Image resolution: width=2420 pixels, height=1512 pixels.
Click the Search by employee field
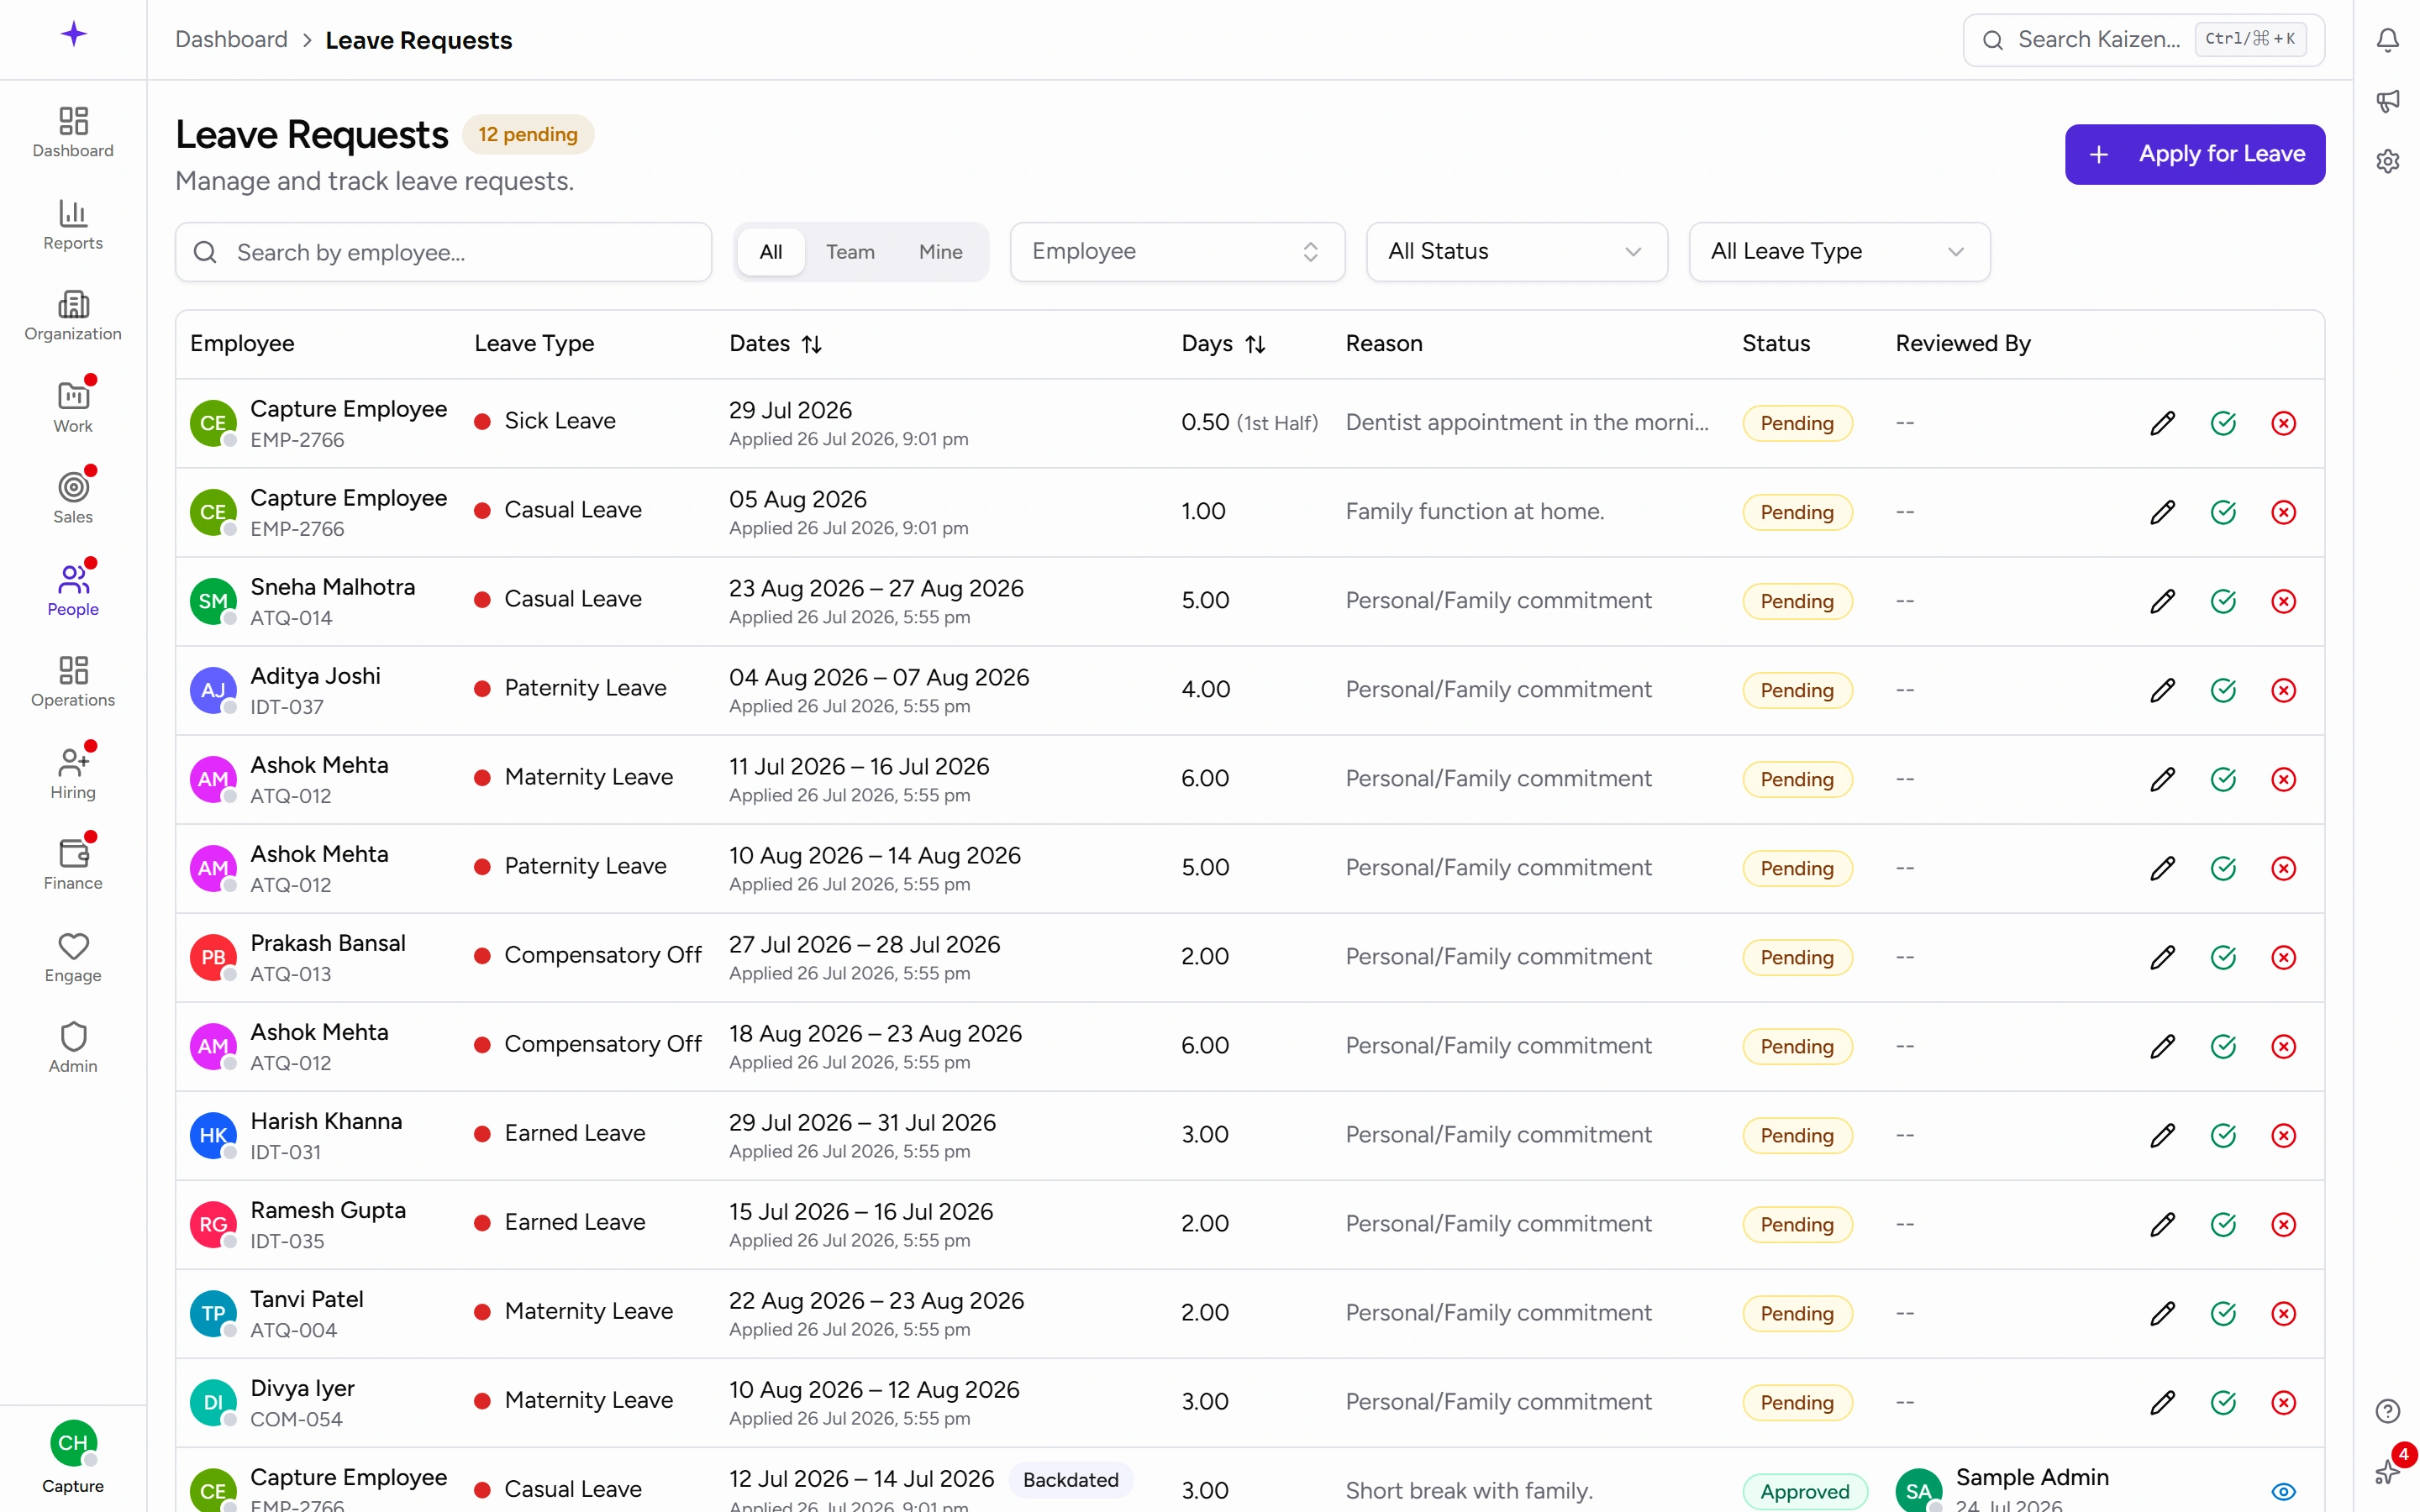(443, 252)
